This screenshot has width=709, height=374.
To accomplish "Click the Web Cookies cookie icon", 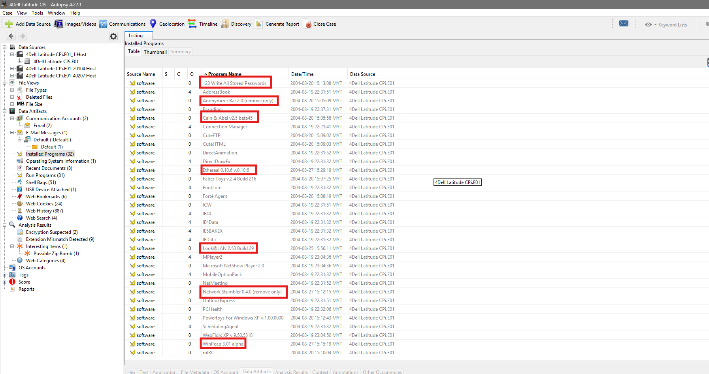I will click(x=20, y=204).
